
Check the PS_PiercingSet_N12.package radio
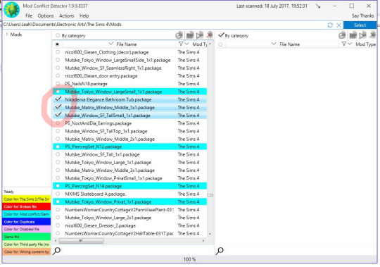click(58, 147)
